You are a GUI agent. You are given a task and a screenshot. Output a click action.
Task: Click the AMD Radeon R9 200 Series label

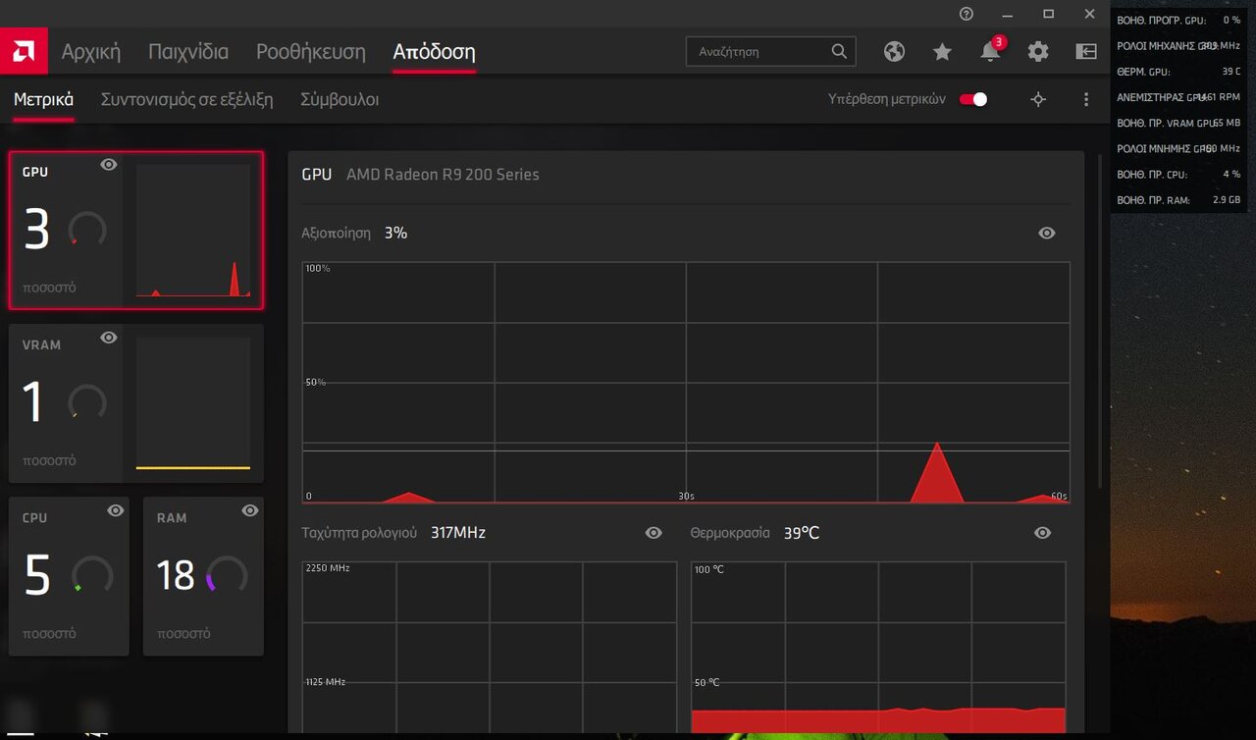tap(443, 175)
